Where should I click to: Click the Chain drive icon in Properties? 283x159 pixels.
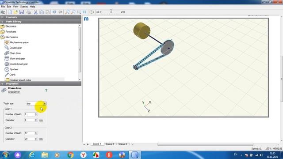click(4, 90)
